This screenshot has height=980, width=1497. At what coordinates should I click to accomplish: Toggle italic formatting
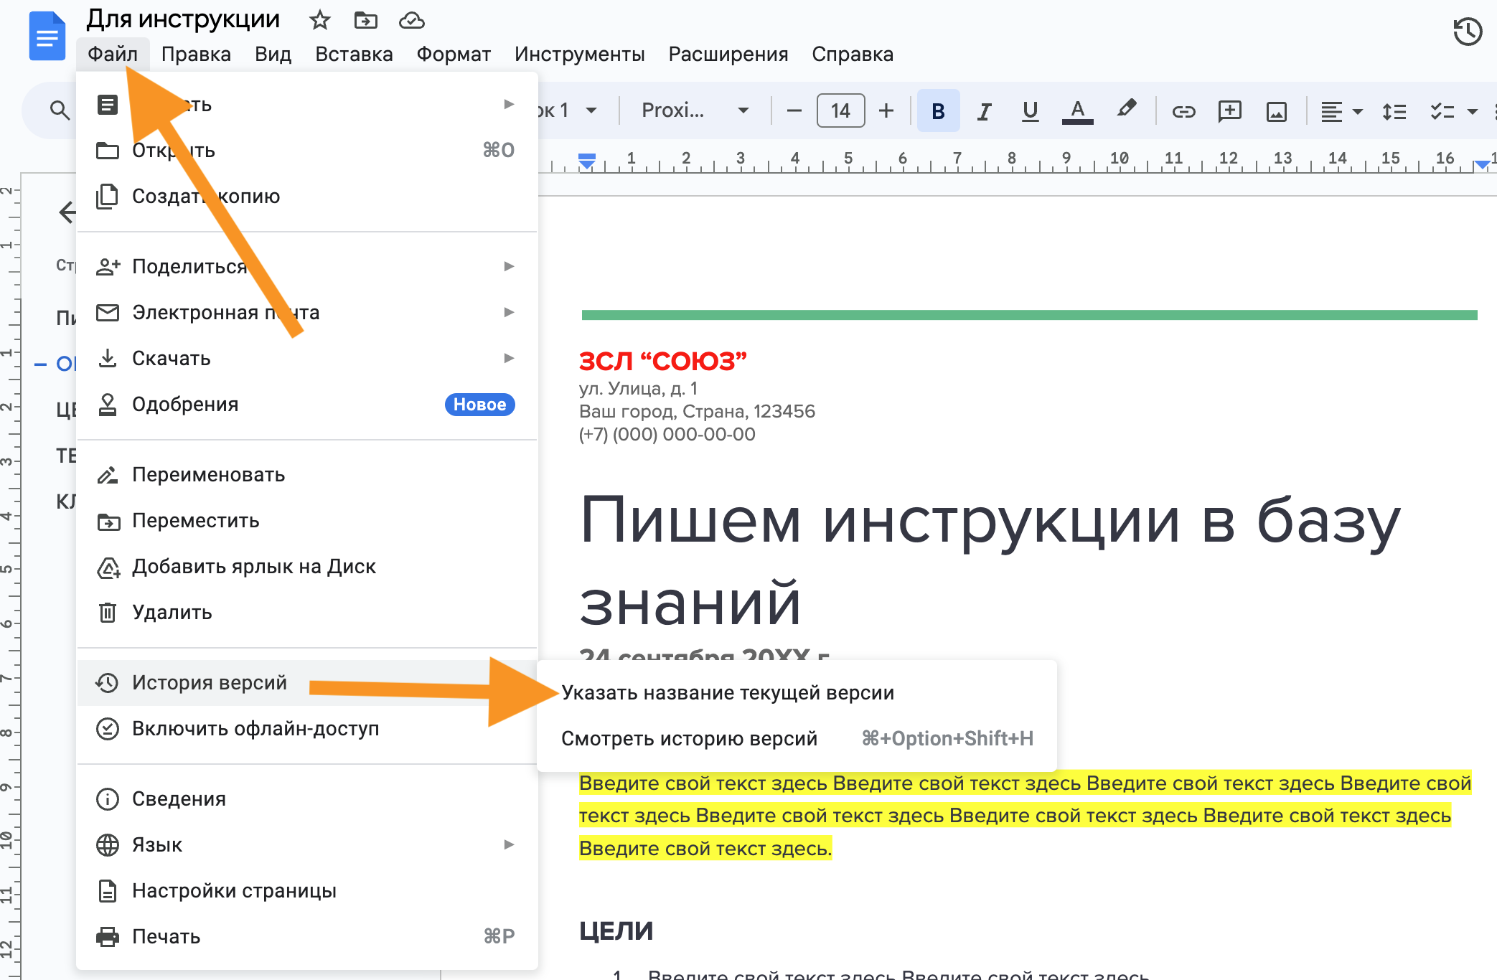984,111
